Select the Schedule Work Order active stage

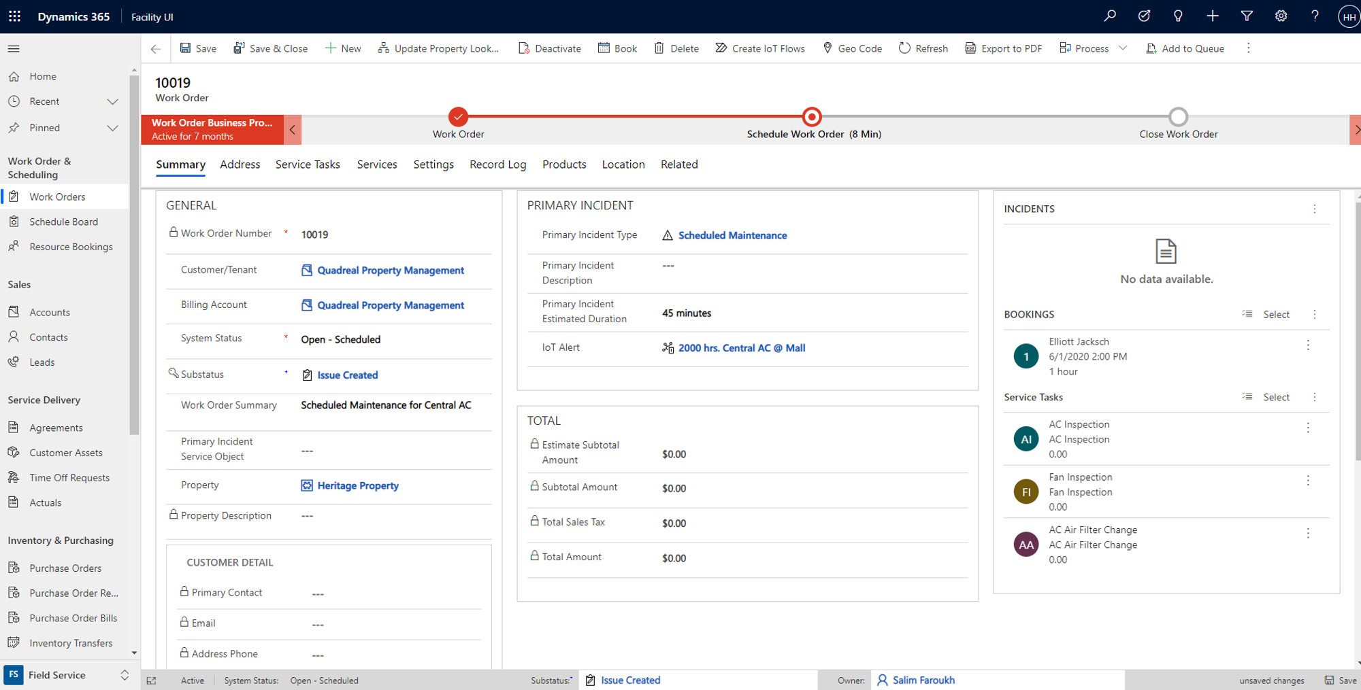812,117
